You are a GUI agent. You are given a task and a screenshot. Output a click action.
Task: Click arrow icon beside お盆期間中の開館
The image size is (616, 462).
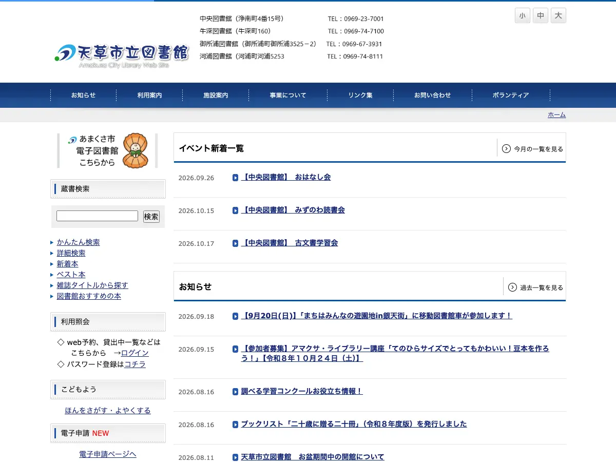(x=236, y=457)
